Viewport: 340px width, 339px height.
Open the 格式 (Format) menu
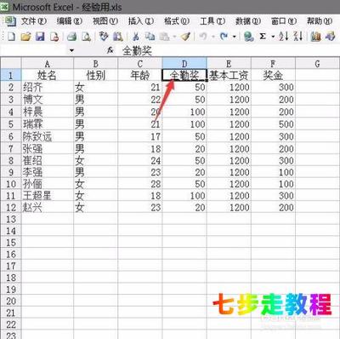(177, 21)
